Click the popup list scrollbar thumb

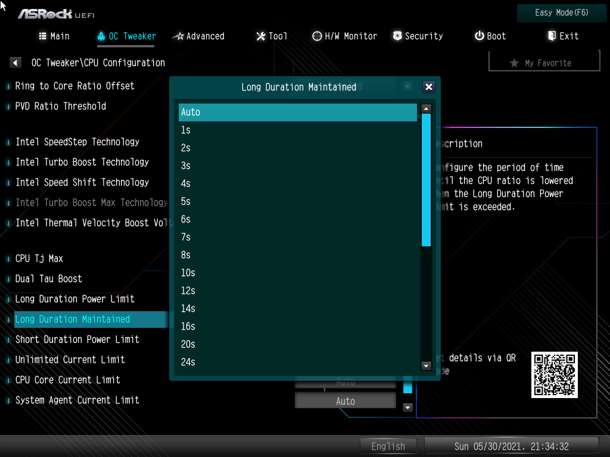click(426, 180)
